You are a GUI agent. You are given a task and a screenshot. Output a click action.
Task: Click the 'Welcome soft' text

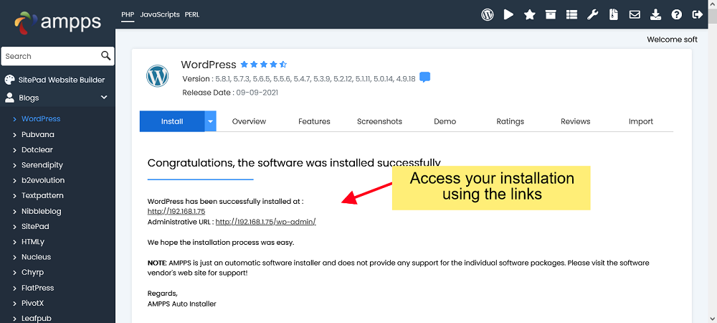click(x=673, y=39)
